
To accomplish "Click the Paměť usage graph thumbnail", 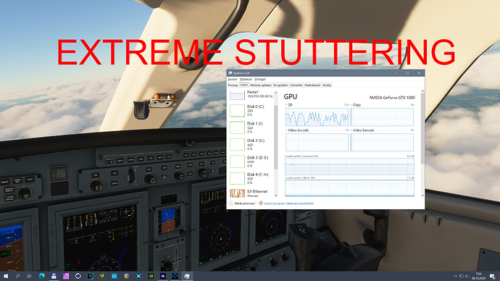I will coord(237,95).
